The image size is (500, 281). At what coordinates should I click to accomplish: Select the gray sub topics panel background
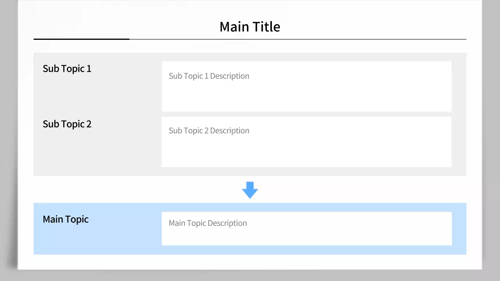(98, 156)
